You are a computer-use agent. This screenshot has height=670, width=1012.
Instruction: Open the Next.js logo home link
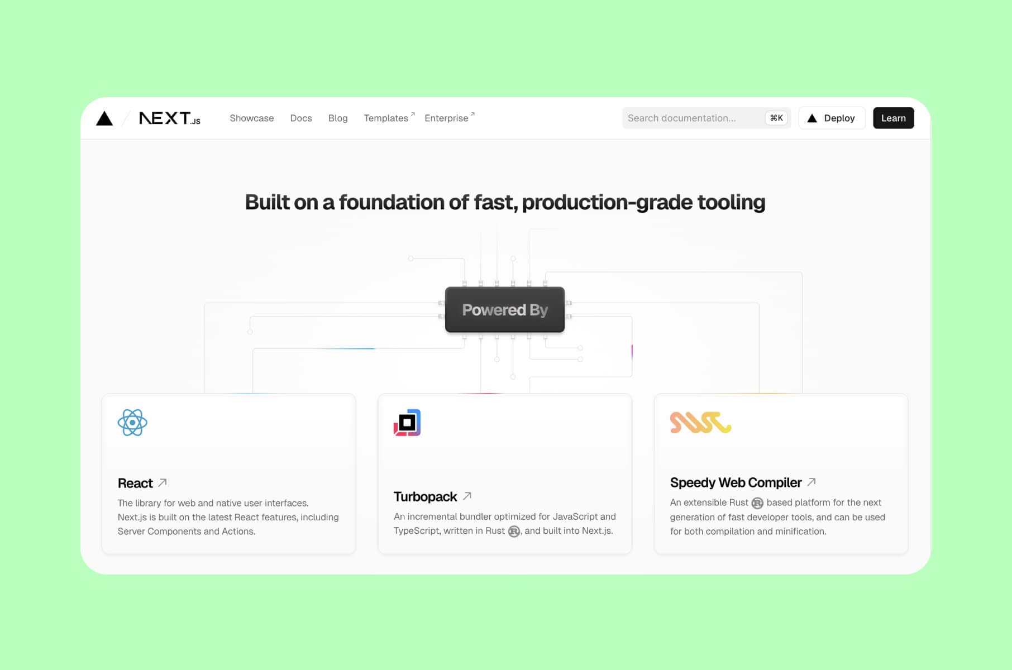point(169,118)
